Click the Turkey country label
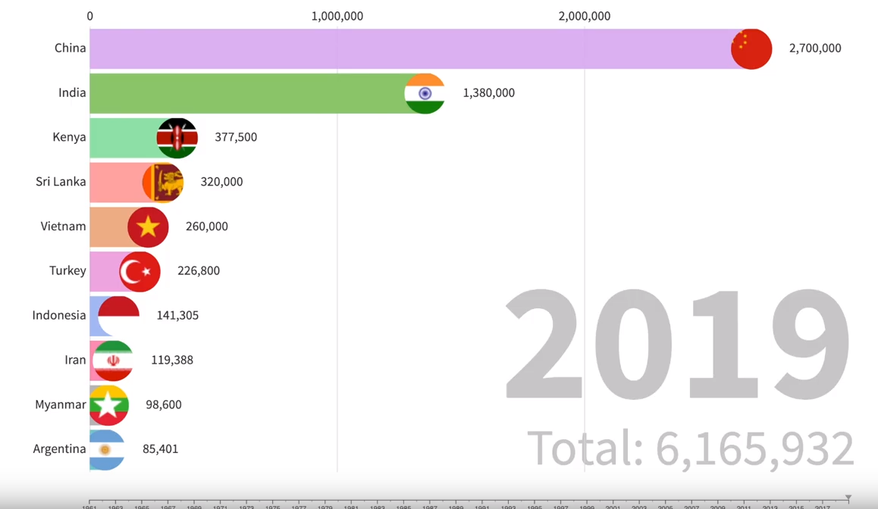Image resolution: width=878 pixels, height=509 pixels. [x=67, y=270]
